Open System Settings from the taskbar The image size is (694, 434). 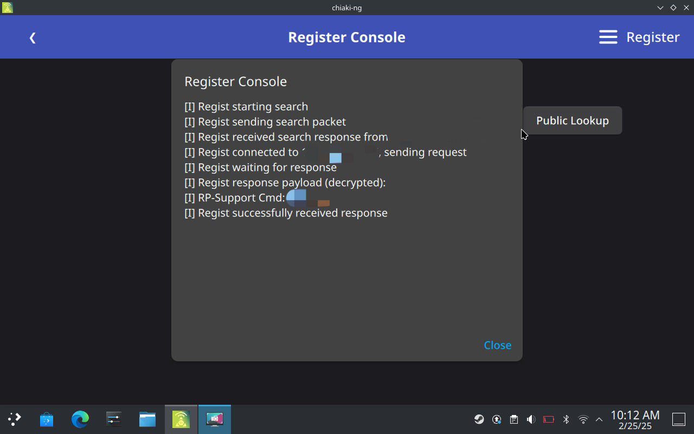(x=114, y=419)
